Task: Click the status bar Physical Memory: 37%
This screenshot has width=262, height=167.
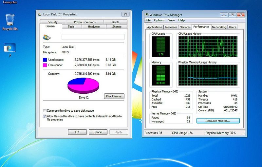Action: [x=220, y=133]
